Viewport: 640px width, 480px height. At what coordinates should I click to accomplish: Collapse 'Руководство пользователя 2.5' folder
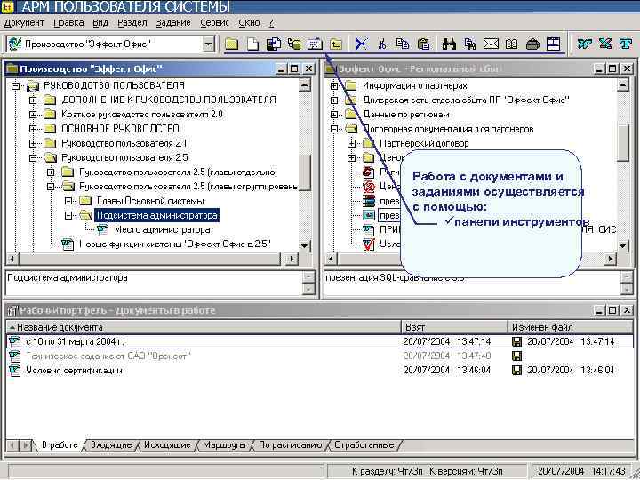tap(34, 157)
